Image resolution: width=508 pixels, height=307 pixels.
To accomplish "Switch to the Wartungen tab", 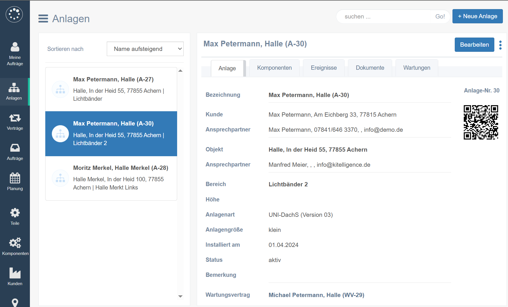I will (x=416, y=68).
